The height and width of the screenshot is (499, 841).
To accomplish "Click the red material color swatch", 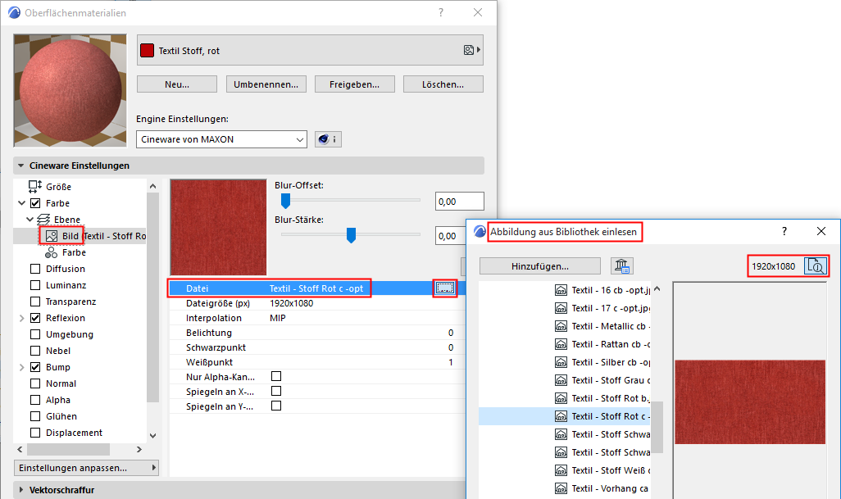I will coord(147,50).
